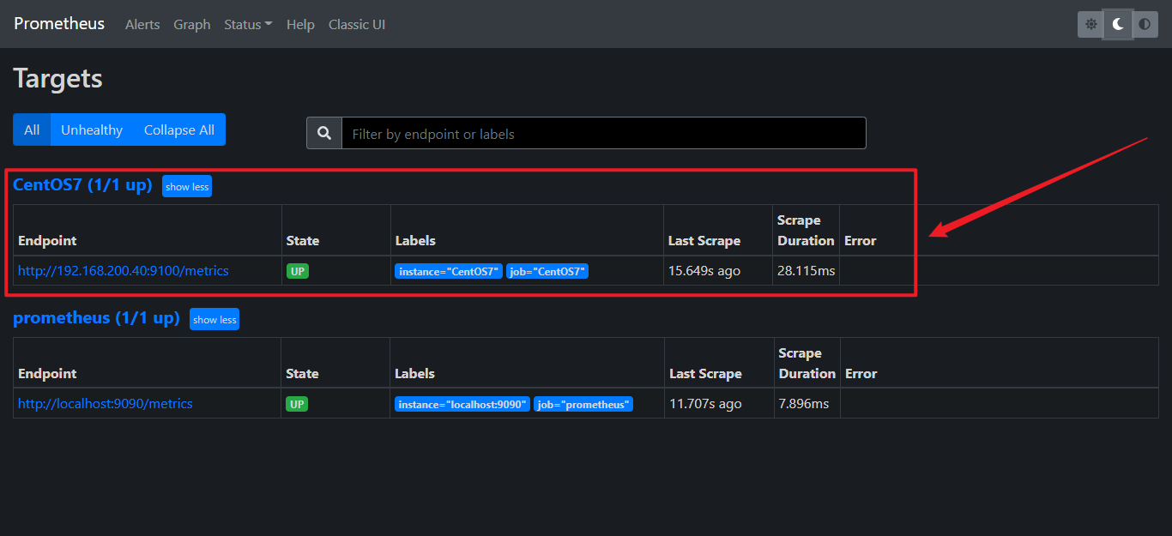
Task: Click 28.115ms scrape duration value
Action: 807,270
